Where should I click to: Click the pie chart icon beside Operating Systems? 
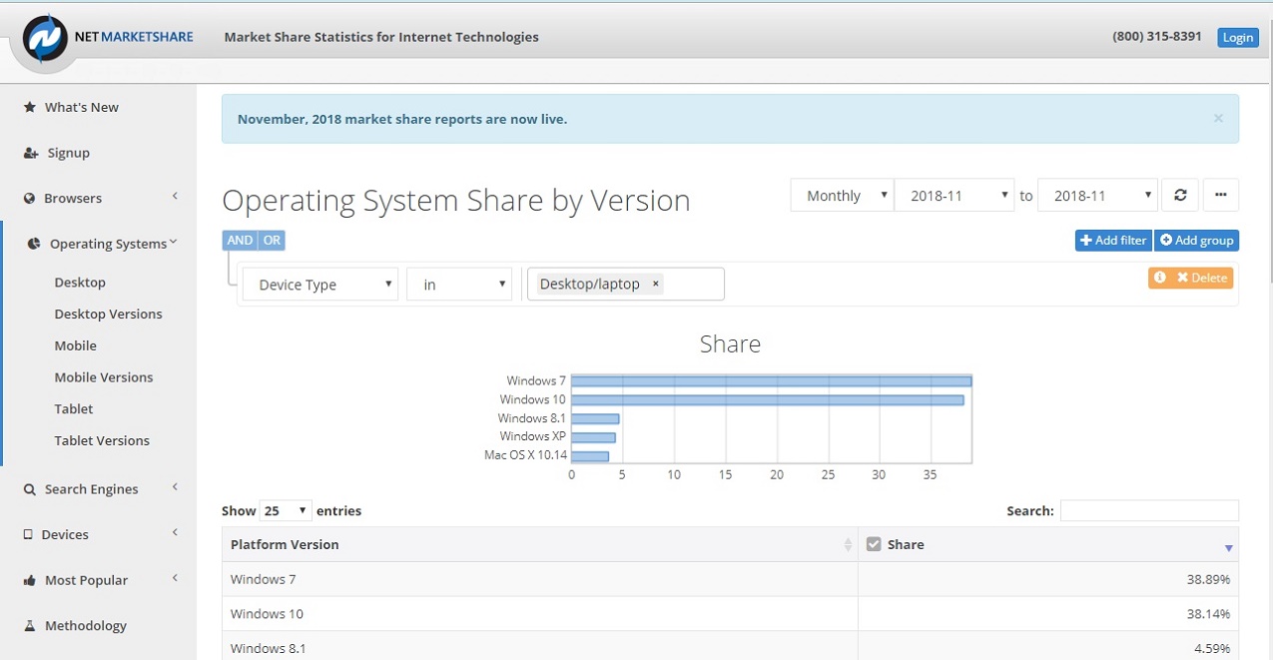[34, 244]
